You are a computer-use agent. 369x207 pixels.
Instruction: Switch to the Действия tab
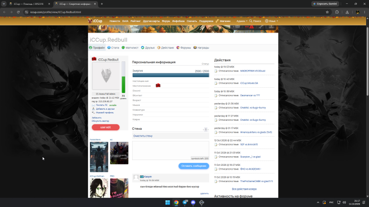(x=165, y=47)
